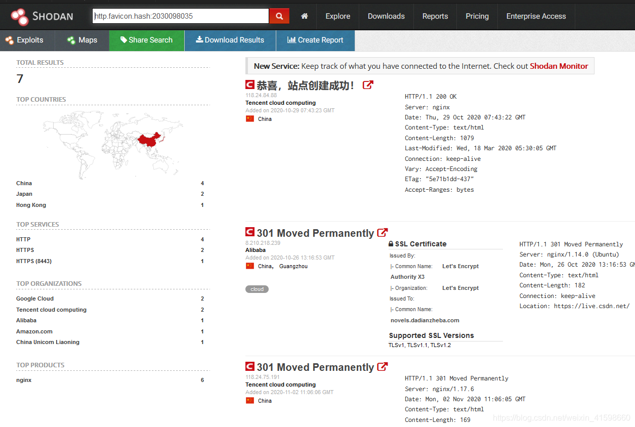Filter by Google Cloud organization
The image size is (635, 427).
(x=35, y=298)
